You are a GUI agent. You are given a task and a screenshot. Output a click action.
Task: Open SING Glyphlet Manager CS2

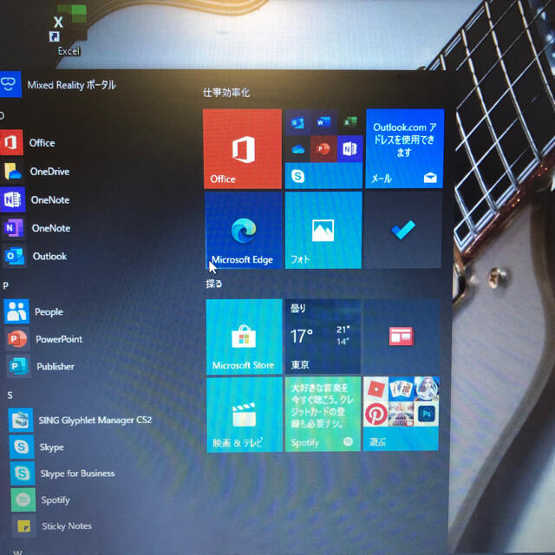[x=81, y=420]
